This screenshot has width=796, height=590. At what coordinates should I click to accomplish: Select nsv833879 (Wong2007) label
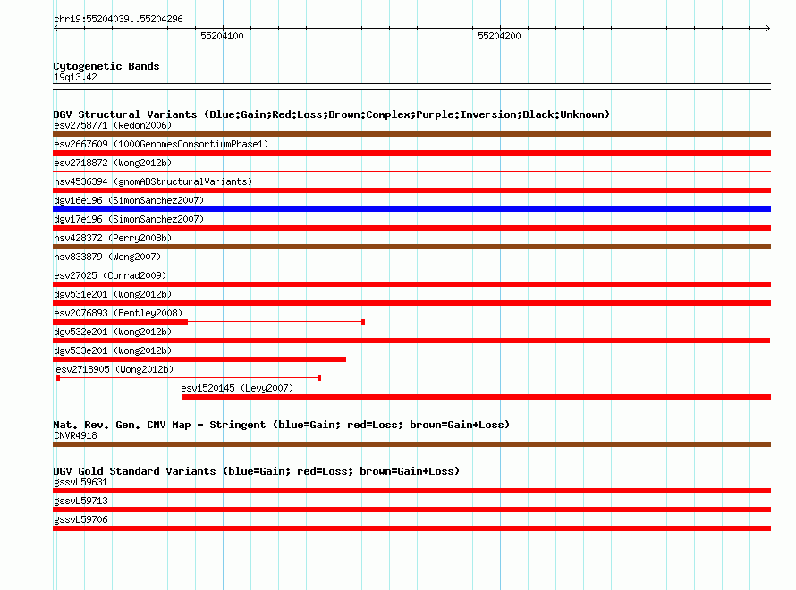coord(107,257)
